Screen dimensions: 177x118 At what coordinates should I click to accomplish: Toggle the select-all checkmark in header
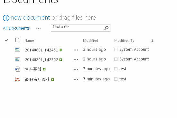pos(6,40)
